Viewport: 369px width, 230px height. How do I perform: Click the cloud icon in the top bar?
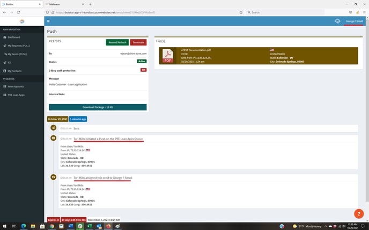[x=337, y=21]
